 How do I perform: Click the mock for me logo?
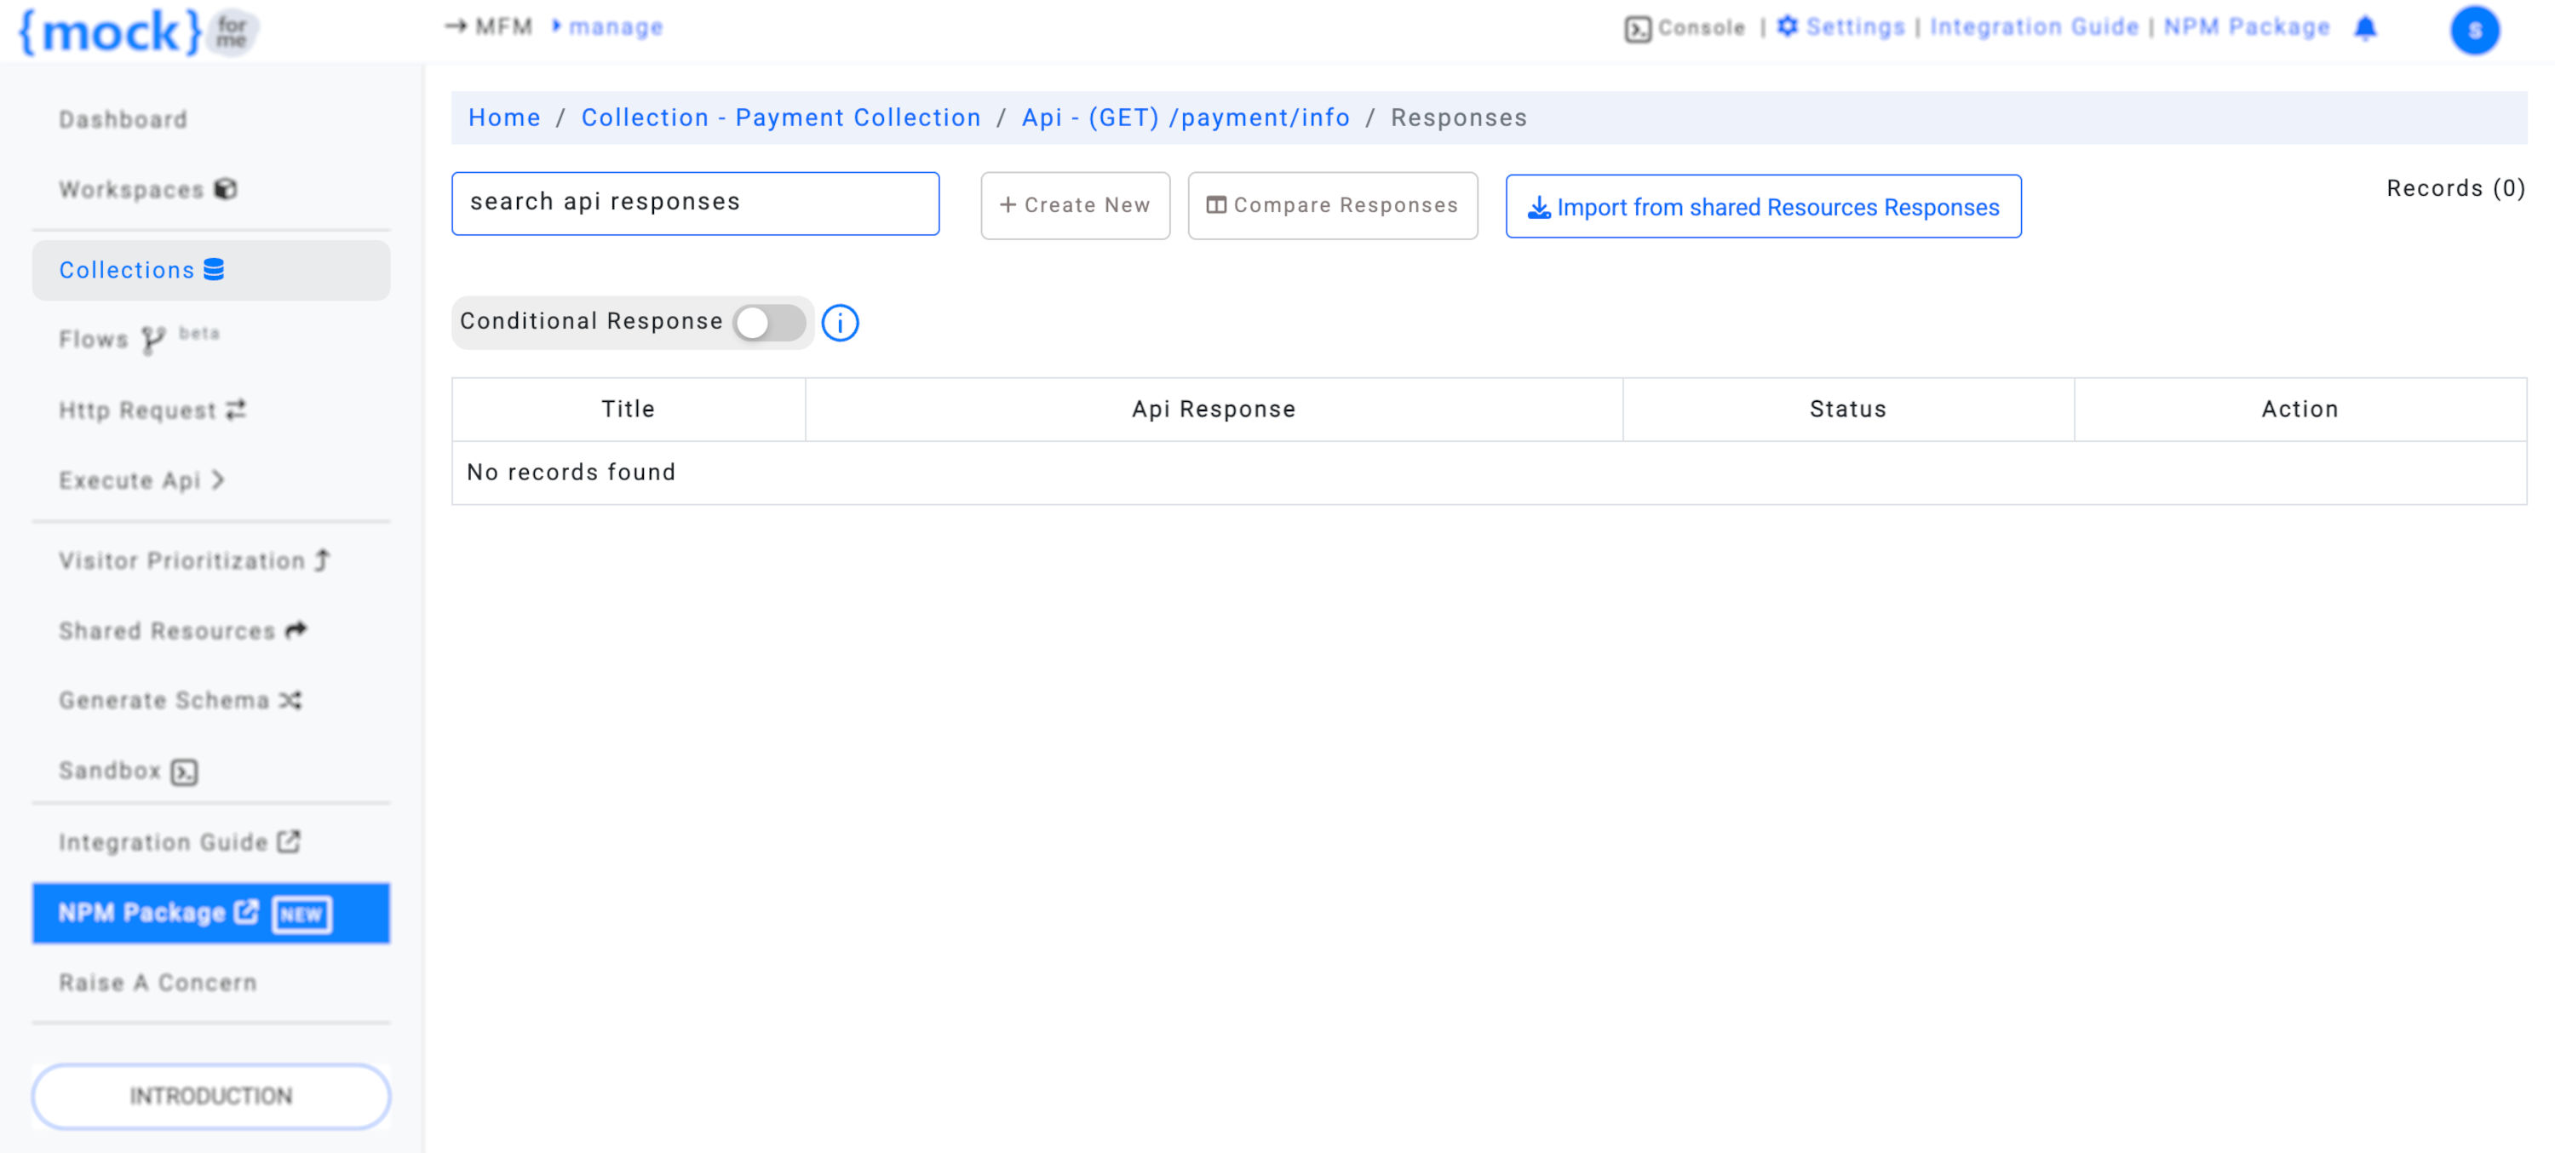(139, 31)
